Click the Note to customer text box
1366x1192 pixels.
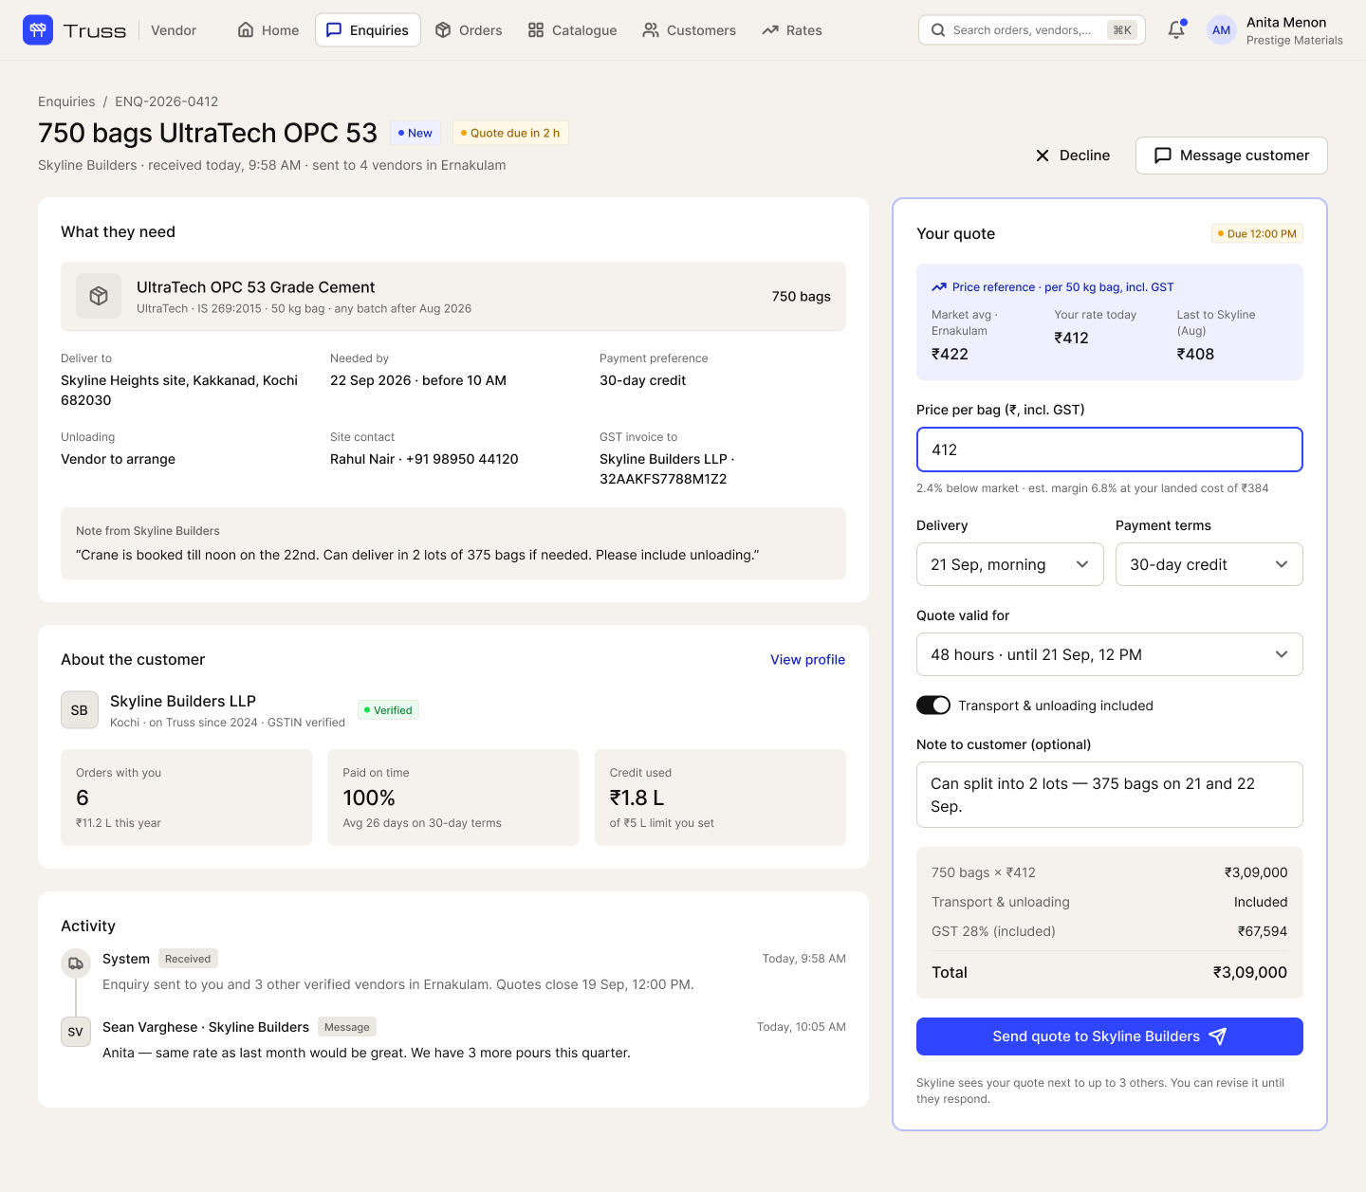1110,795
